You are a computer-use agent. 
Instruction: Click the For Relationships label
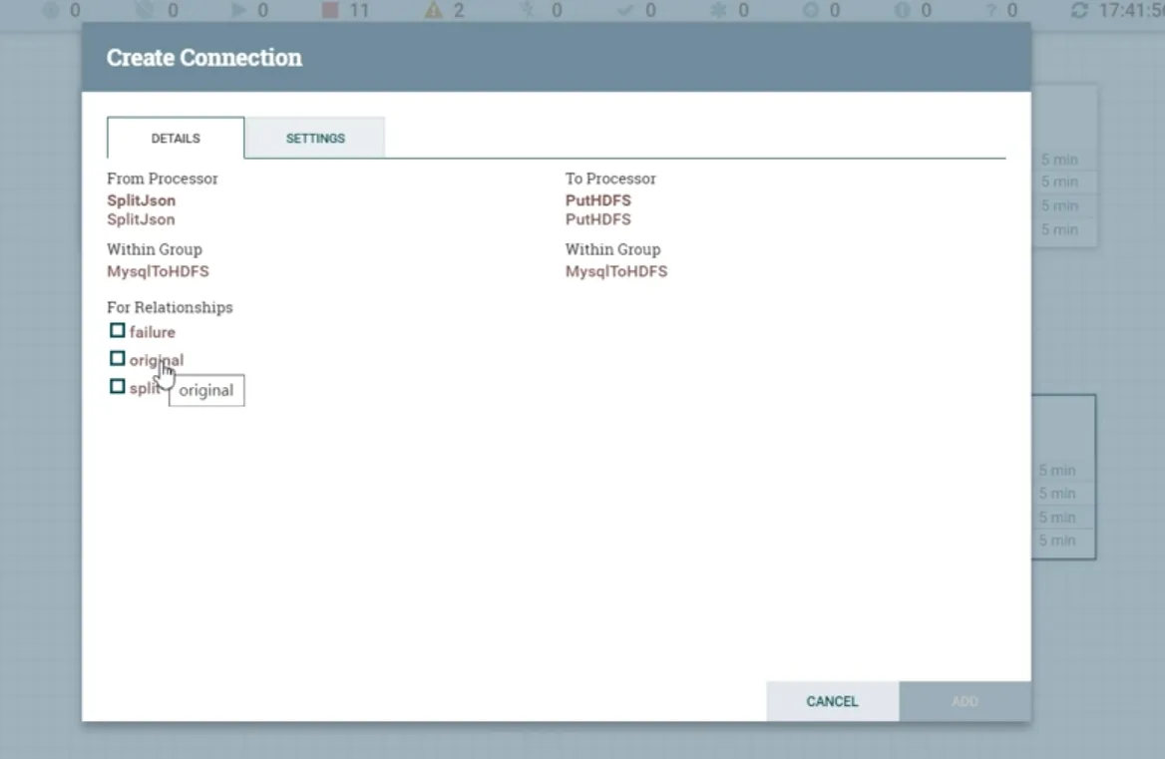(x=170, y=307)
